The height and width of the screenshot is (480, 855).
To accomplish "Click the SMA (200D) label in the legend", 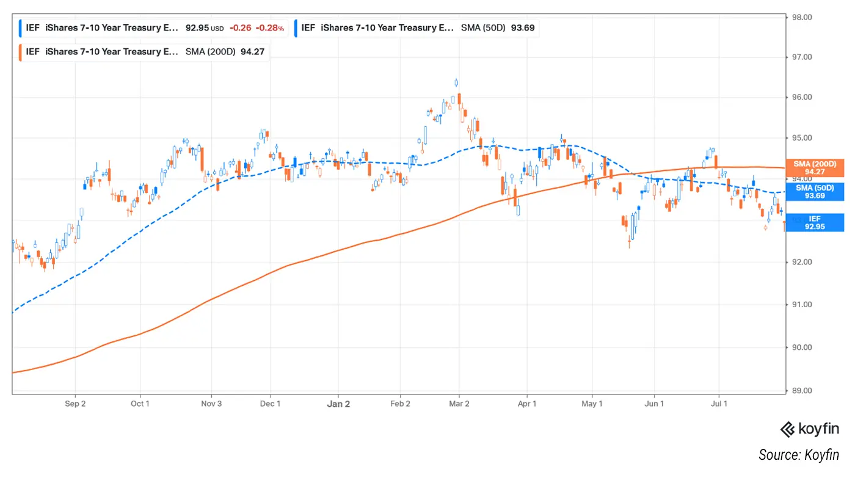I will point(210,51).
